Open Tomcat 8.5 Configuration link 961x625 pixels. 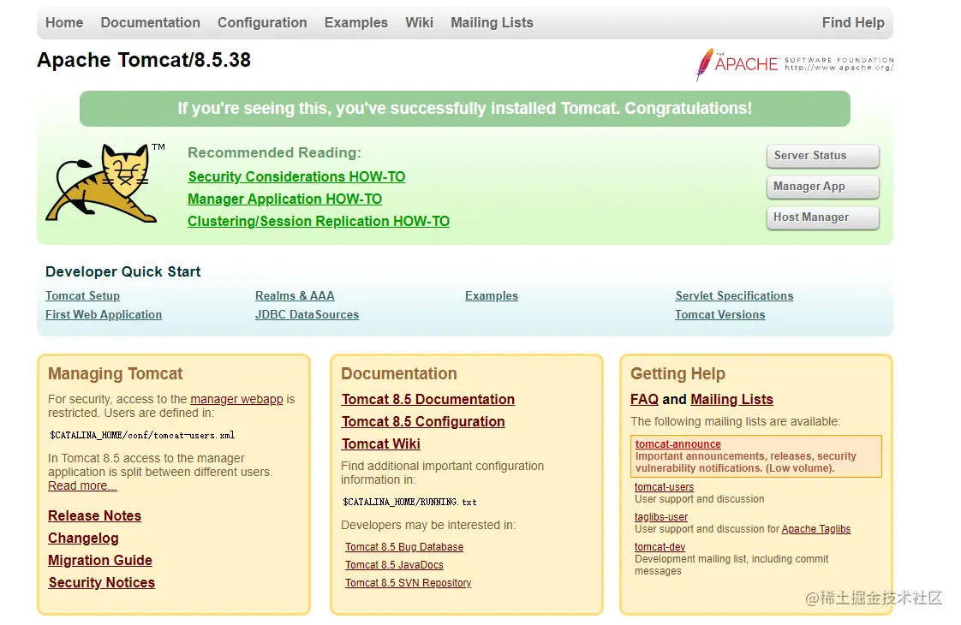pos(423,421)
